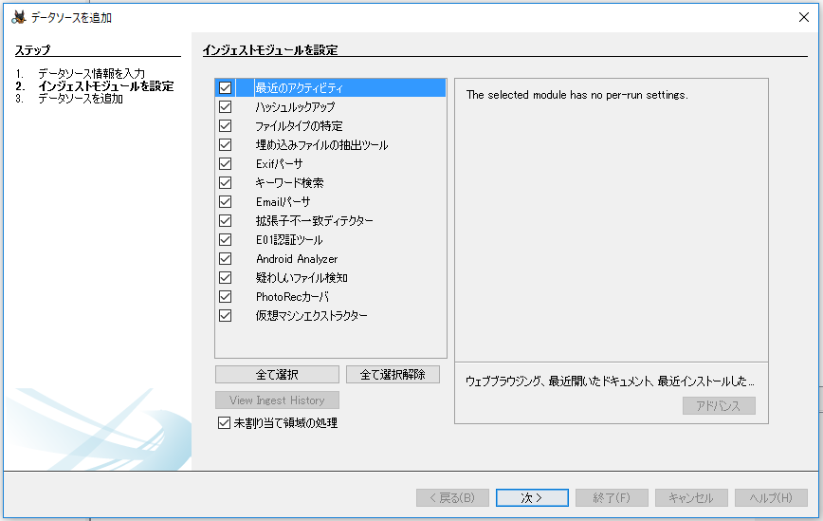Disable the キーワード検索 module checkbox
This screenshot has height=521, width=823.
(226, 183)
